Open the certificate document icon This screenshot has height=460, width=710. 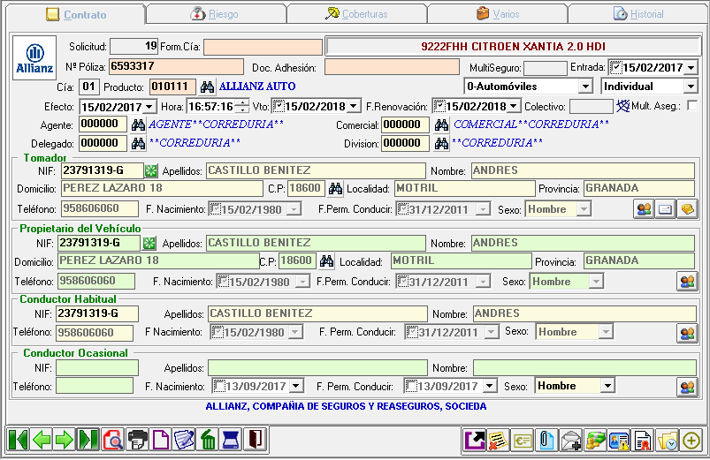(643, 440)
